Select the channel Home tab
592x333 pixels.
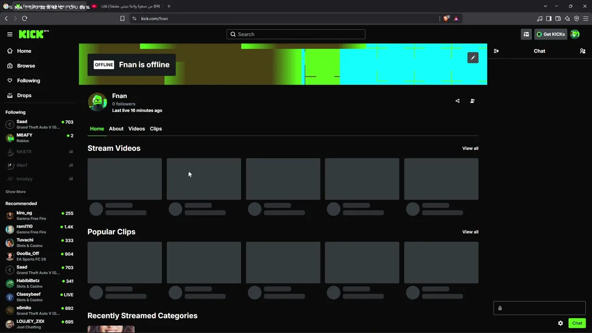pos(97,129)
